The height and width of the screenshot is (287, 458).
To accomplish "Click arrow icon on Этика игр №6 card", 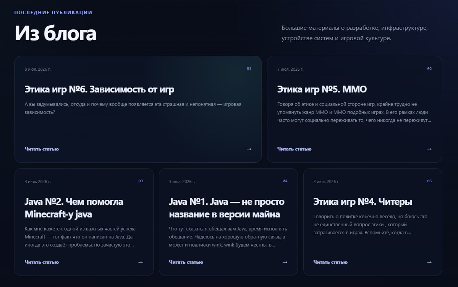I will (x=249, y=149).
